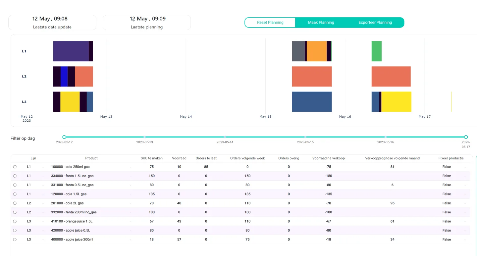Open Fixeer productie dropdown for orange juice 1.5L
This screenshot has width=477, height=256.
click(465, 222)
